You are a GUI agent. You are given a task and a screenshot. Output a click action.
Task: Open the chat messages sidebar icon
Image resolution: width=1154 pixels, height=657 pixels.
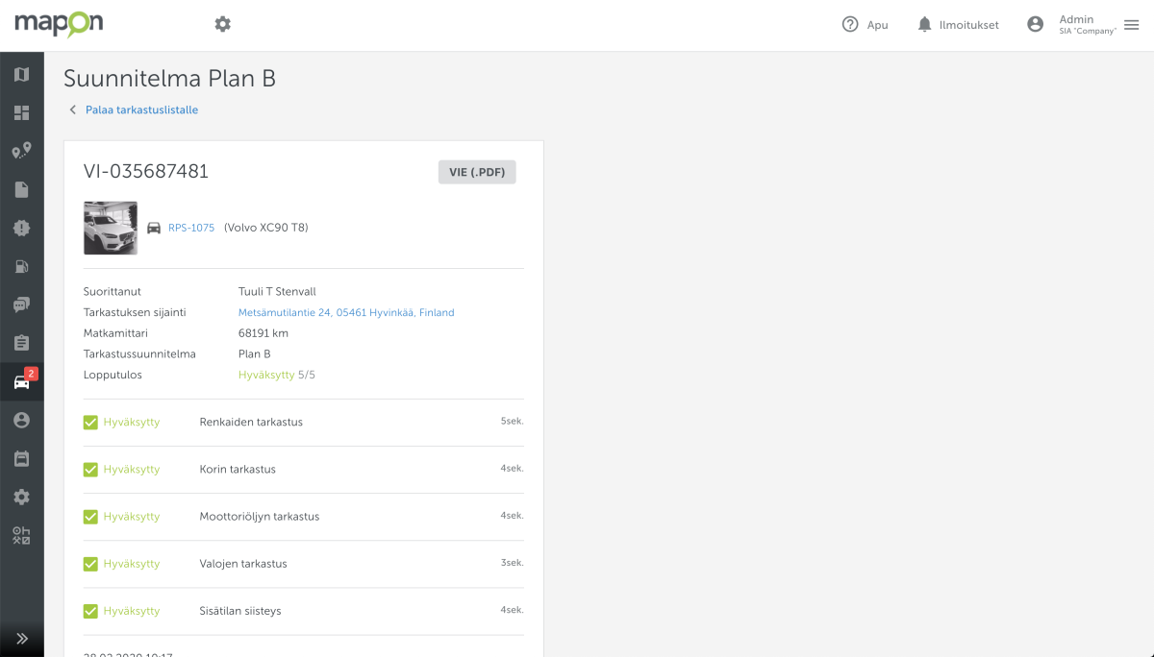point(21,304)
